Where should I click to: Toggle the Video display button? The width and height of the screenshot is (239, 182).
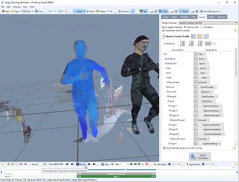point(163,11)
